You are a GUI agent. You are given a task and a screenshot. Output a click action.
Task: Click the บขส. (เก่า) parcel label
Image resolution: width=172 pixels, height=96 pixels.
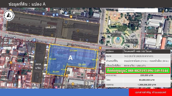51,27
